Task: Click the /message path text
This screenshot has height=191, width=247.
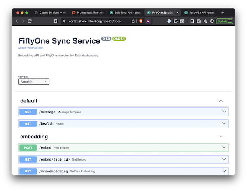Action: click(x=47, y=112)
